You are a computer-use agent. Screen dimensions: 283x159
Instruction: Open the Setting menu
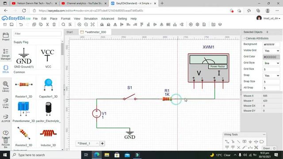[122, 19]
